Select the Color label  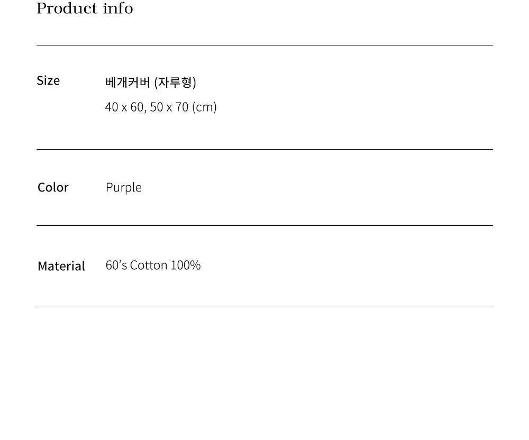[x=53, y=187]
